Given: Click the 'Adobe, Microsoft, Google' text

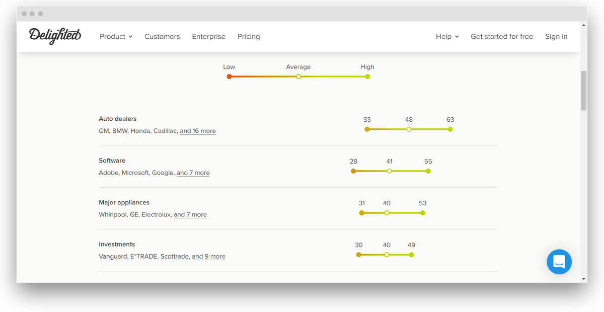Looking at the screenshot, I should (x=136, y=173).
